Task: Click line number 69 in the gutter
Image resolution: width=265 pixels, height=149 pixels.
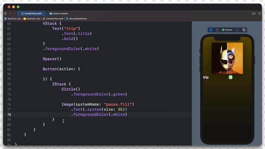Action: [9, 69]
